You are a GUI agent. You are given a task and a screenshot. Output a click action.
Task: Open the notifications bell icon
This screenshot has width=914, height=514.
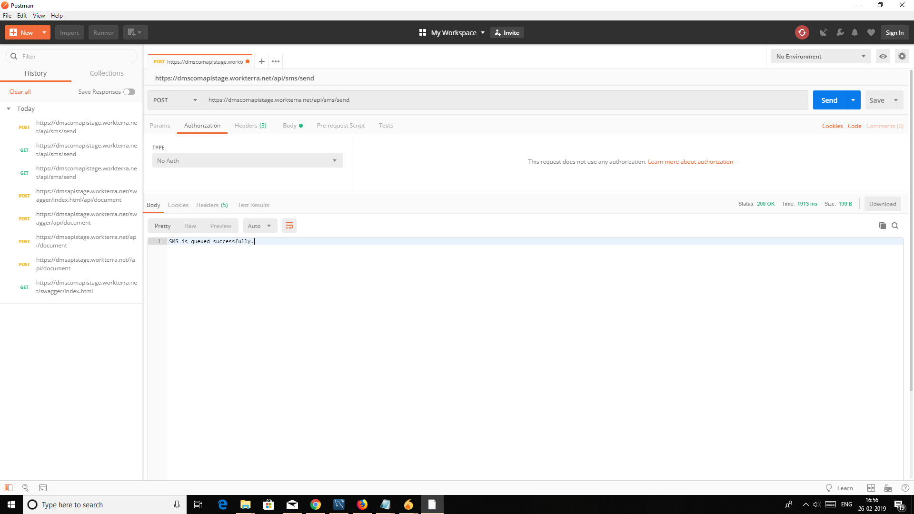855,32
